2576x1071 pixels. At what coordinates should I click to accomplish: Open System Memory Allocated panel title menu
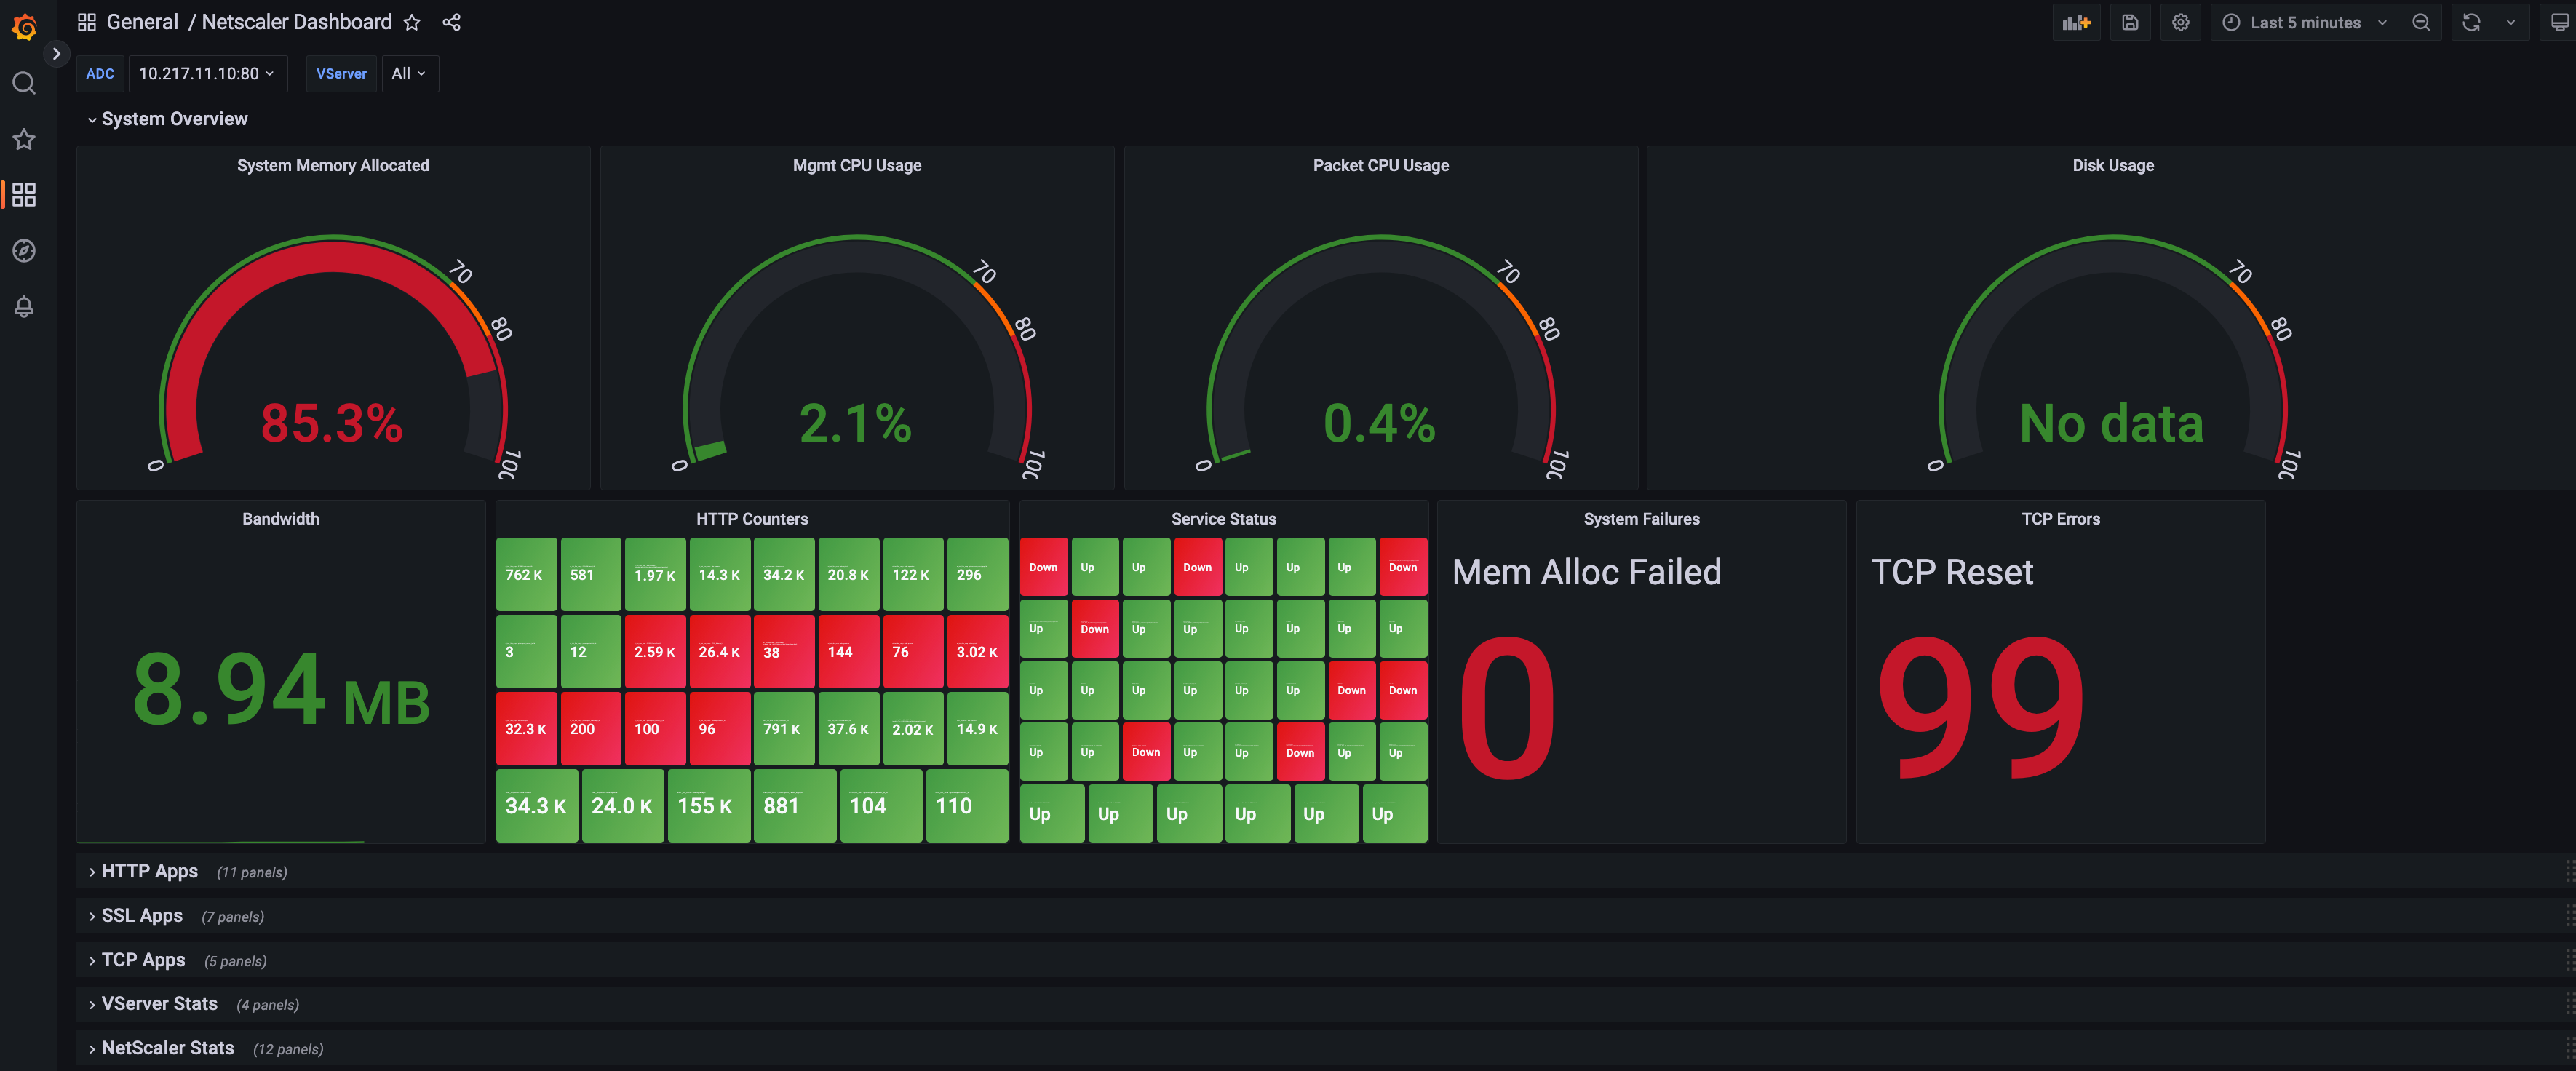tap(333, 165)
